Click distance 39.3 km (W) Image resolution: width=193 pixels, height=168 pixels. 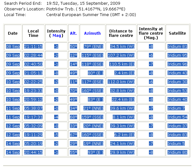point(122,126)
